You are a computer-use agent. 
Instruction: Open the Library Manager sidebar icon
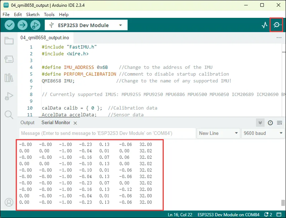coord(9,78)
